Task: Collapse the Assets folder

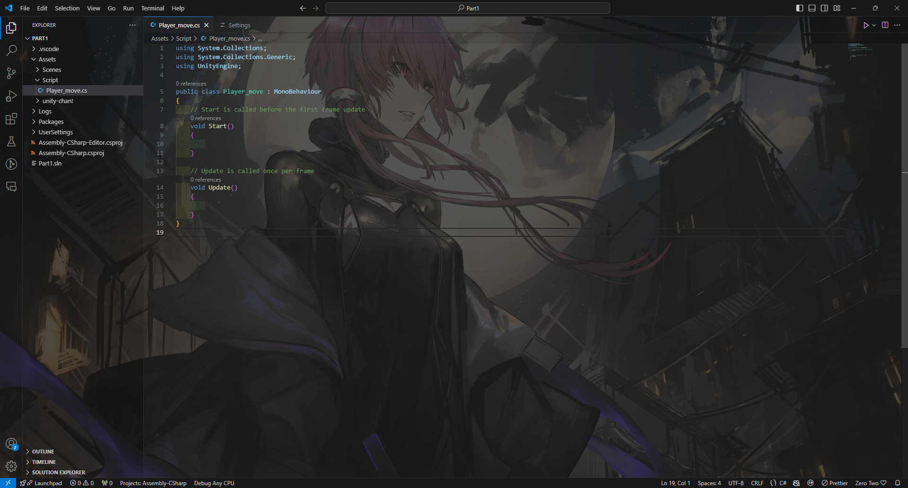Action: (x=83, y=59)
